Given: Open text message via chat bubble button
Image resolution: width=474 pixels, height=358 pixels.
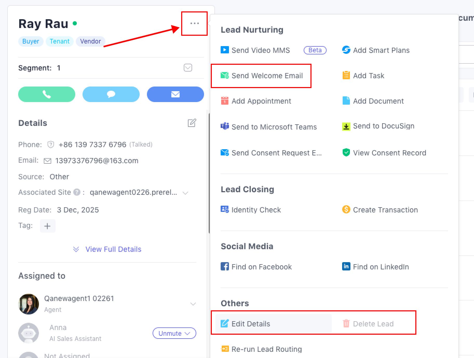Looking at the screenshot, I should click(x=111, y=94).
